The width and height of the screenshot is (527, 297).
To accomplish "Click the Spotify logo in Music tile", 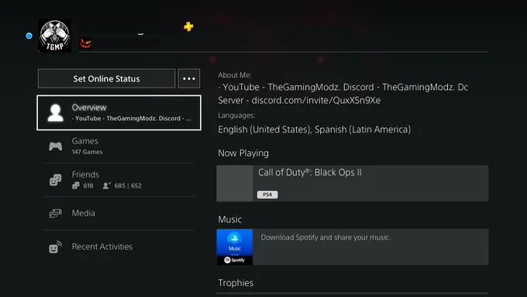I will click(235, 260).
